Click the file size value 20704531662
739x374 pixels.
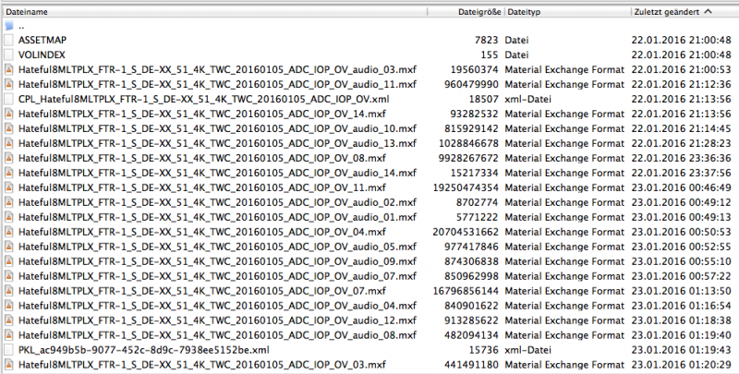point(465,231)
